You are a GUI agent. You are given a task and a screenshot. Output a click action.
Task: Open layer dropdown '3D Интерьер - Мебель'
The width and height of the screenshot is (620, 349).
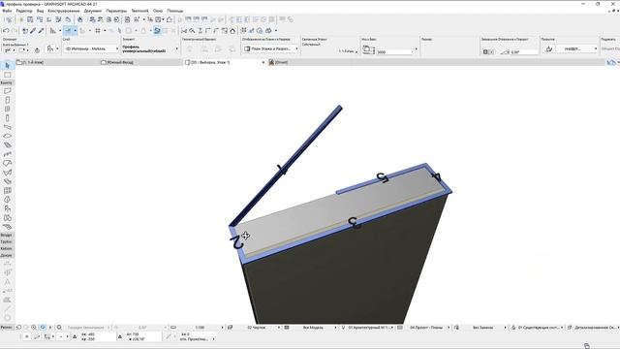click(91, 48)
